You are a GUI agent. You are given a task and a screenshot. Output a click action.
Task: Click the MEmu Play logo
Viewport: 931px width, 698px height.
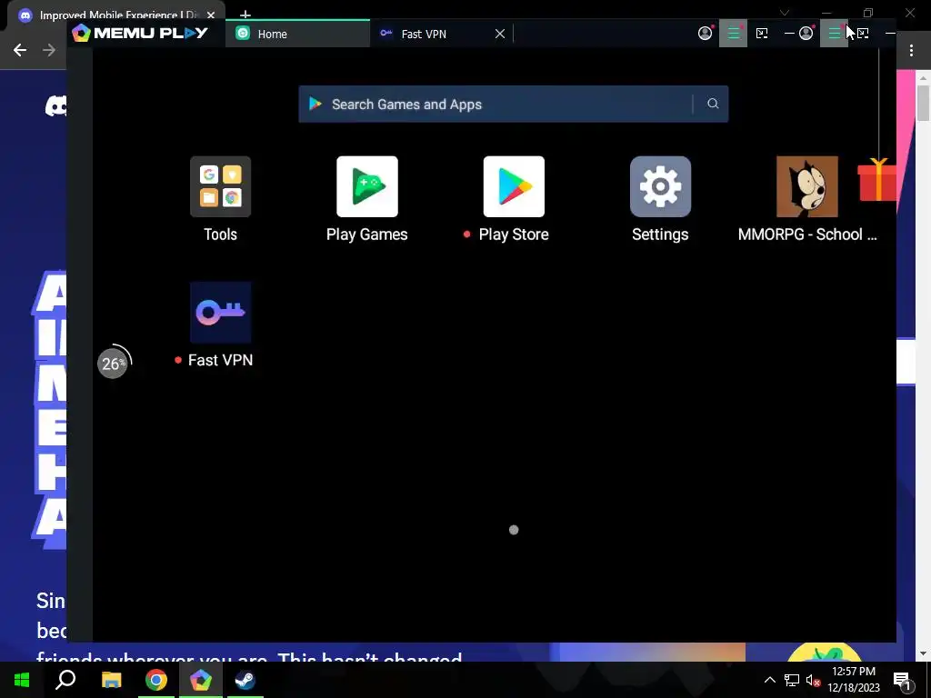point(140,34)
